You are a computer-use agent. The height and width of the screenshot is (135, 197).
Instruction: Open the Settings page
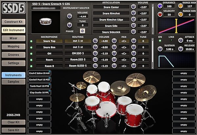click(13, 63)
